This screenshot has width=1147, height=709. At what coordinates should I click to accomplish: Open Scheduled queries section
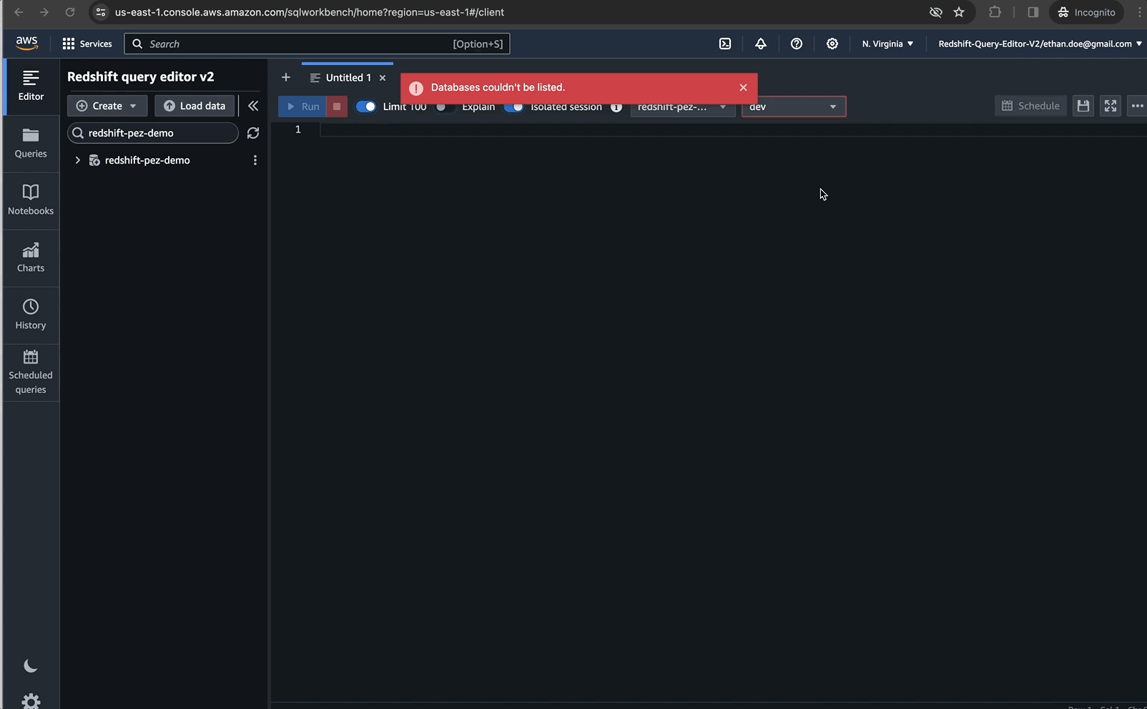click(31, 372)
